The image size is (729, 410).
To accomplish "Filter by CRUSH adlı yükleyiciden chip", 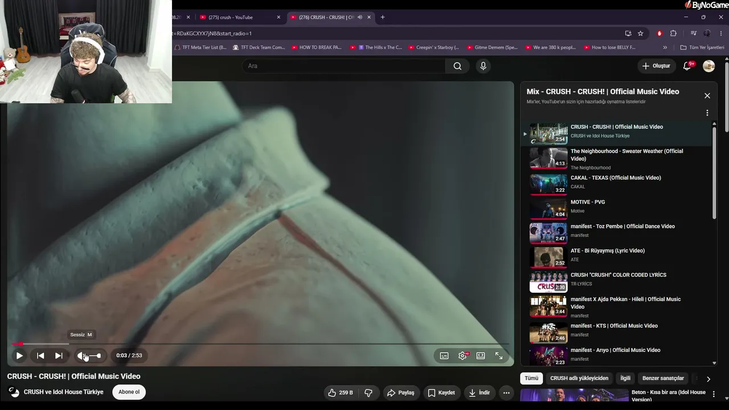I will coord(579,378).
